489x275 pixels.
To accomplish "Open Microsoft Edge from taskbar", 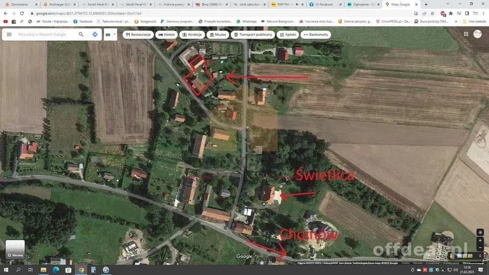I will tap(56, 270).
